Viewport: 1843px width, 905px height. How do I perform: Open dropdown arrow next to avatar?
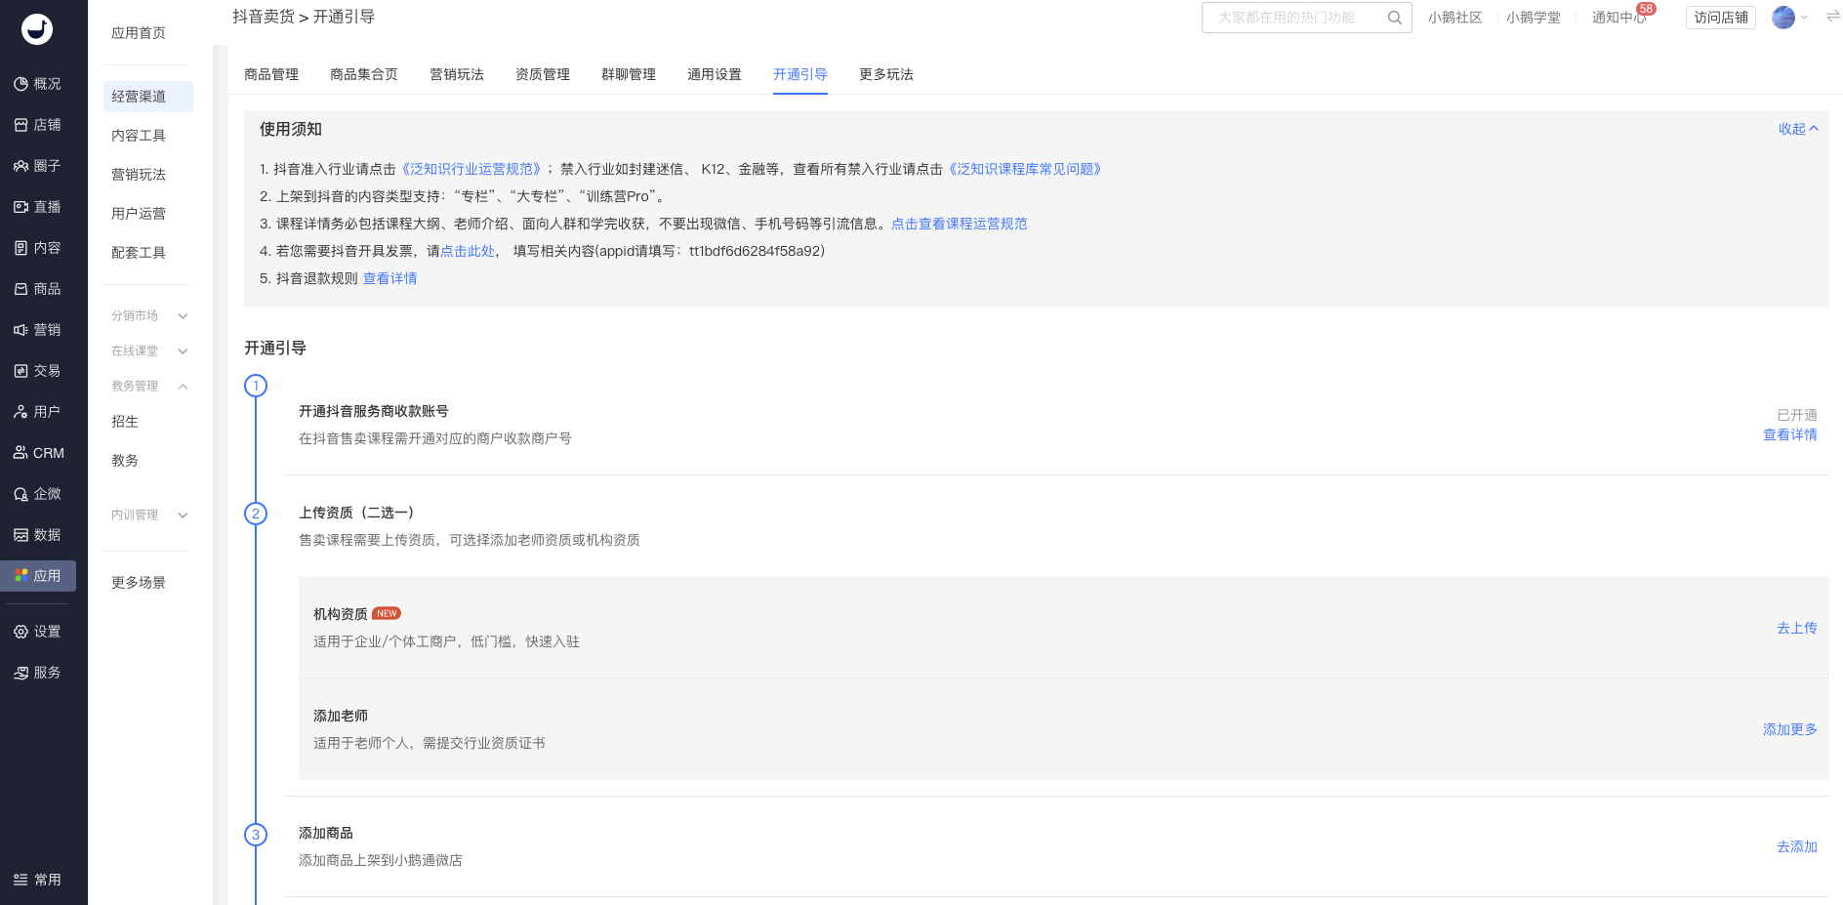click(x=1804, y=18)
